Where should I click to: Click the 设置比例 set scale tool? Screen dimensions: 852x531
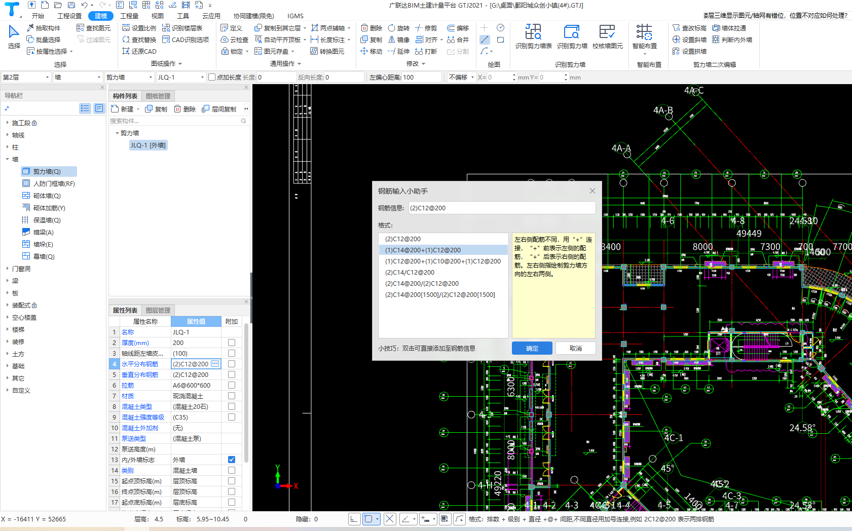139,28
